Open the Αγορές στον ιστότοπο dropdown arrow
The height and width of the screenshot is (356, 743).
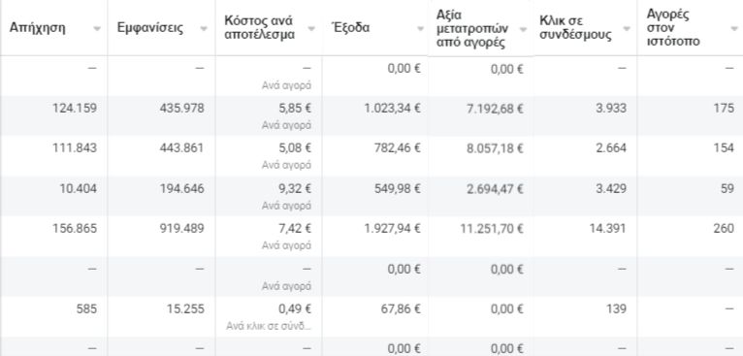pos(734,28)
